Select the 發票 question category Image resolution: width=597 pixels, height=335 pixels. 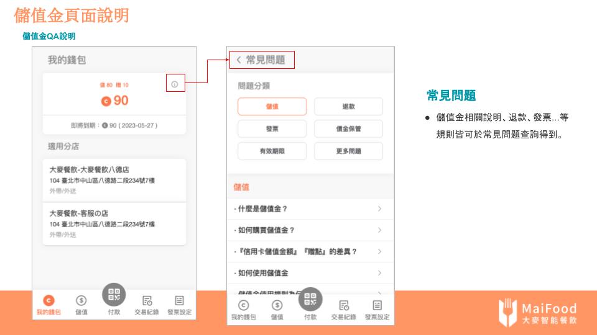[x=272, y=128]
